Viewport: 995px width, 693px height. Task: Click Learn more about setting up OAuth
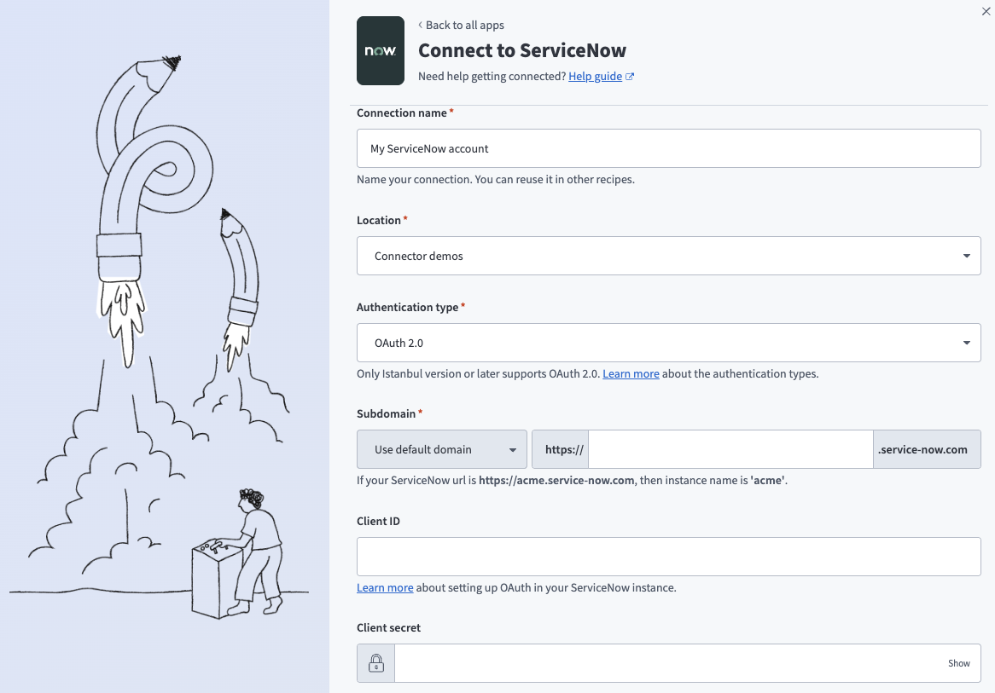click(x=385, y=587)
